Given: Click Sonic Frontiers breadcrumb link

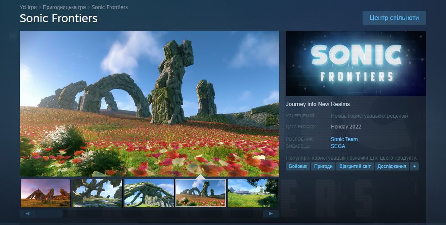Looking at the screenshot, I should [110, 7].
